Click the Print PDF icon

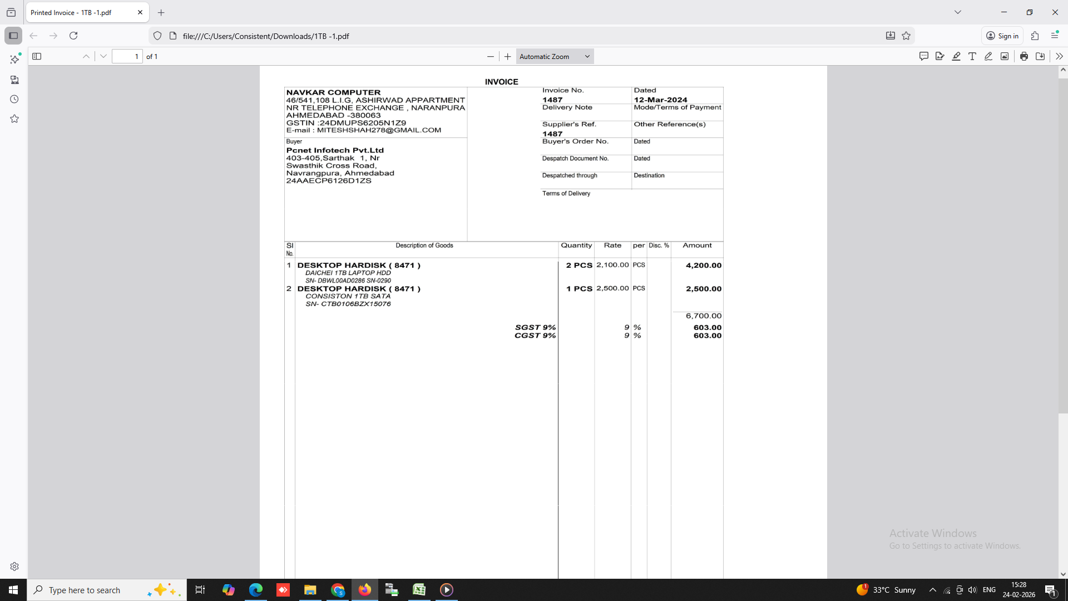[x=1024, y=56]
